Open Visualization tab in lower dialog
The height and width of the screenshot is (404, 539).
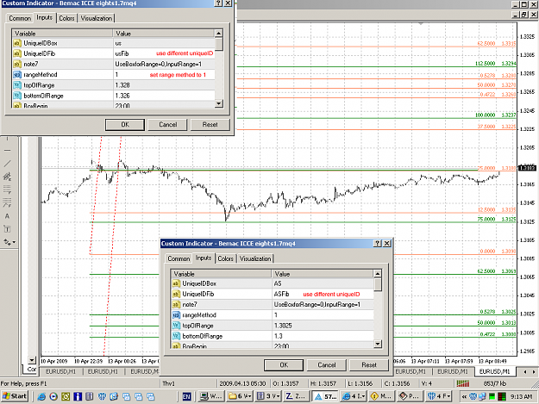pos(255,258)
